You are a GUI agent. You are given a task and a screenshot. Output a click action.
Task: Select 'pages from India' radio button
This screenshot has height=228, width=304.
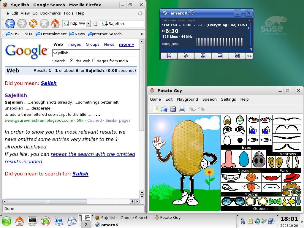pos(94,61)
